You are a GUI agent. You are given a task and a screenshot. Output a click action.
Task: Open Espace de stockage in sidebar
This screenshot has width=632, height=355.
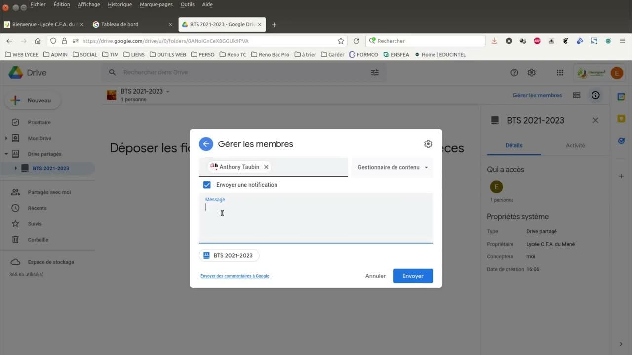pyautogui.click(x=50, y=262)
